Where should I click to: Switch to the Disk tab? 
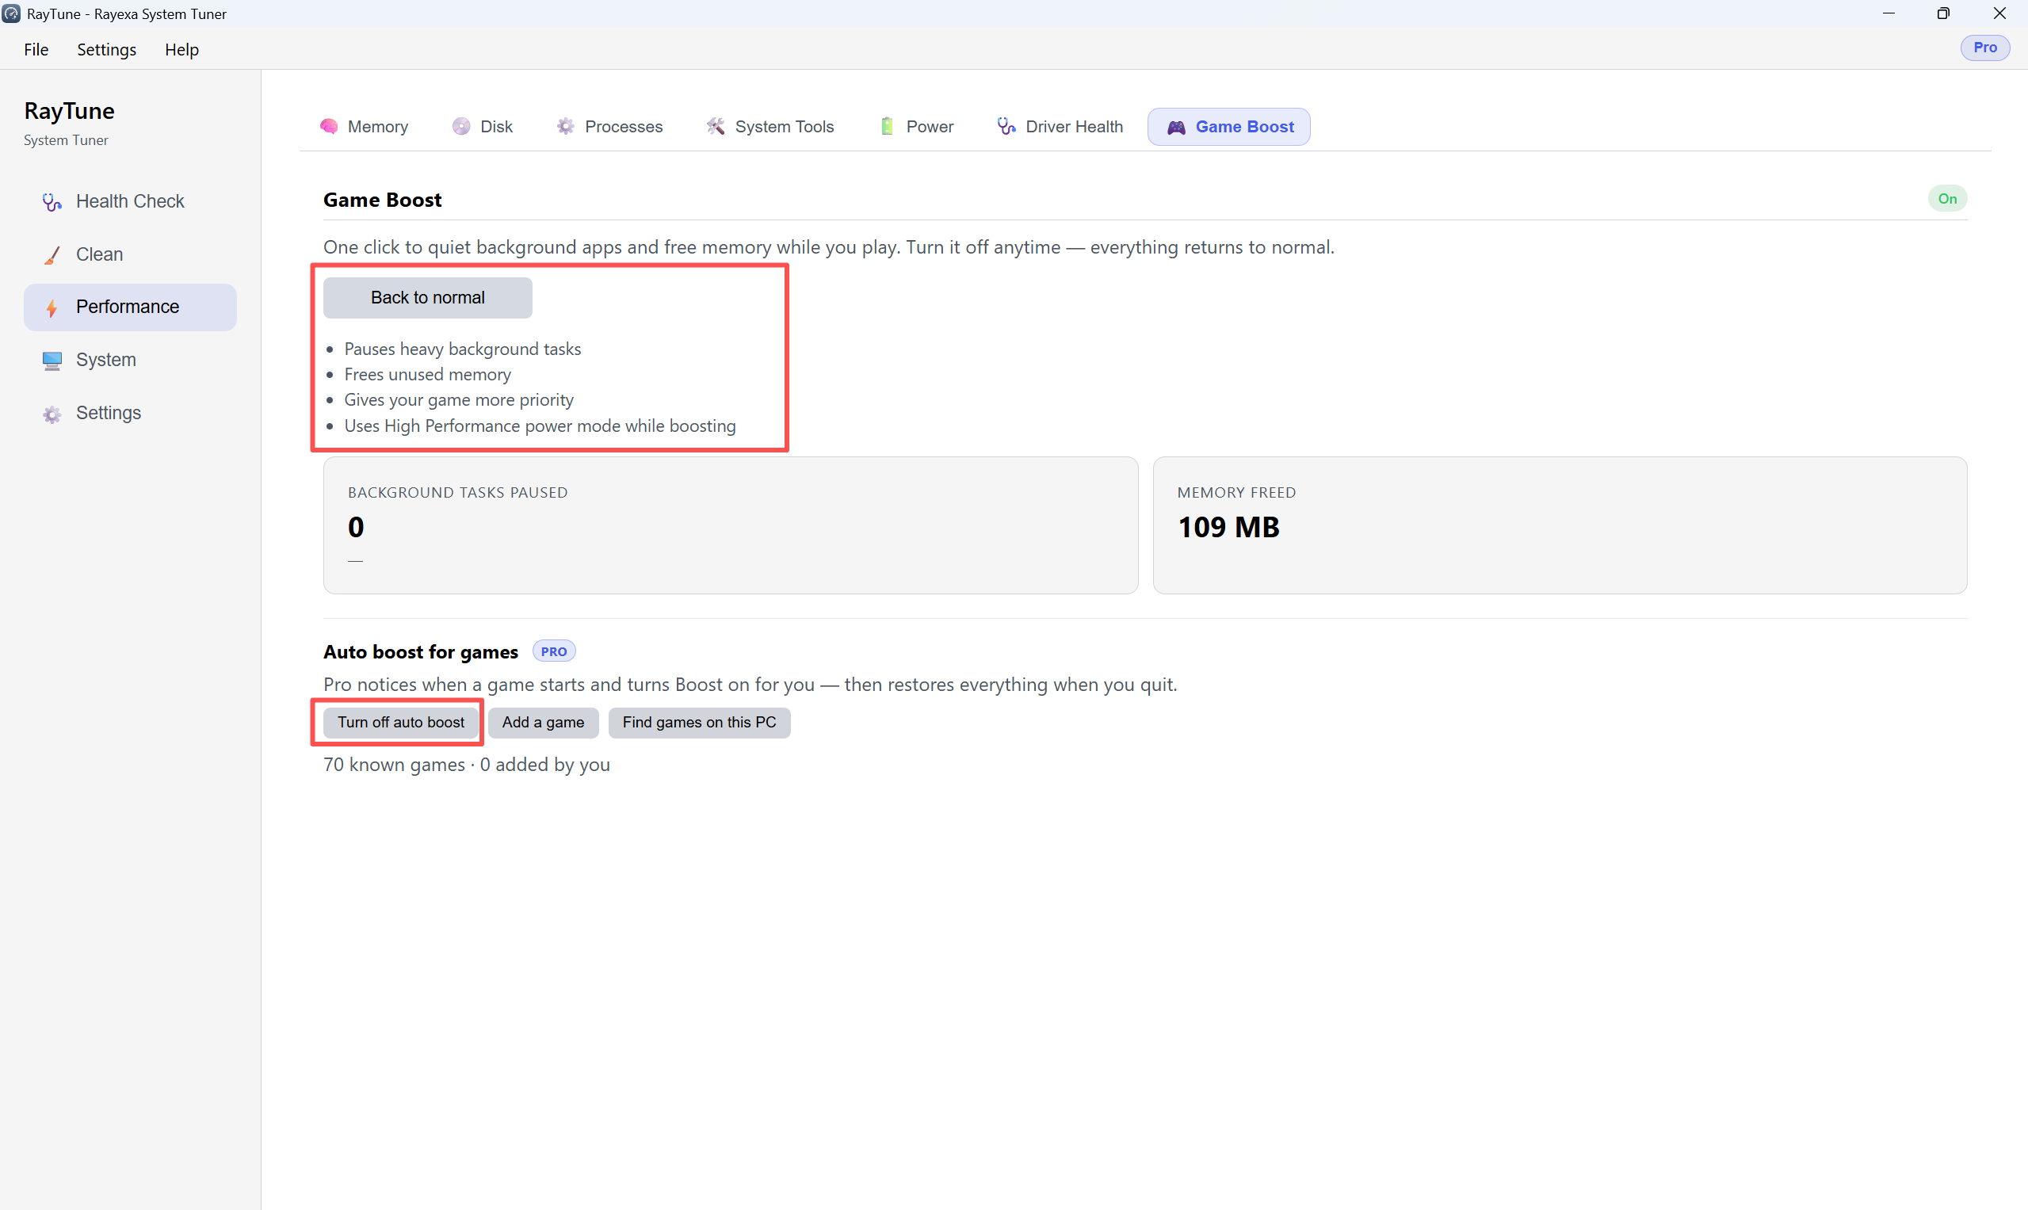[x=483, y=126]
